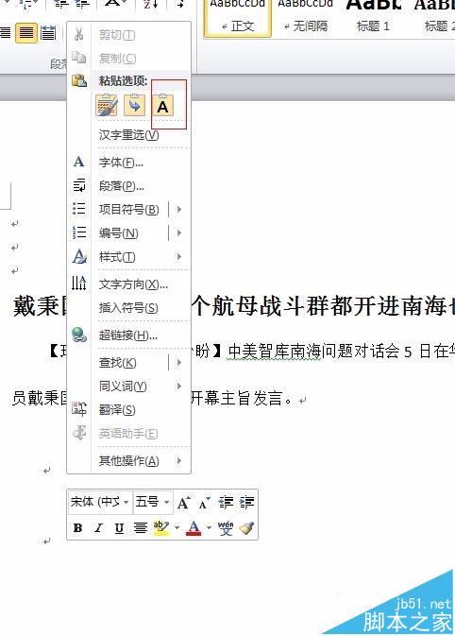The image size is (455, 636).
Task: Open 字体(F) font dialog via A icon
Action: tap(78, 162)
